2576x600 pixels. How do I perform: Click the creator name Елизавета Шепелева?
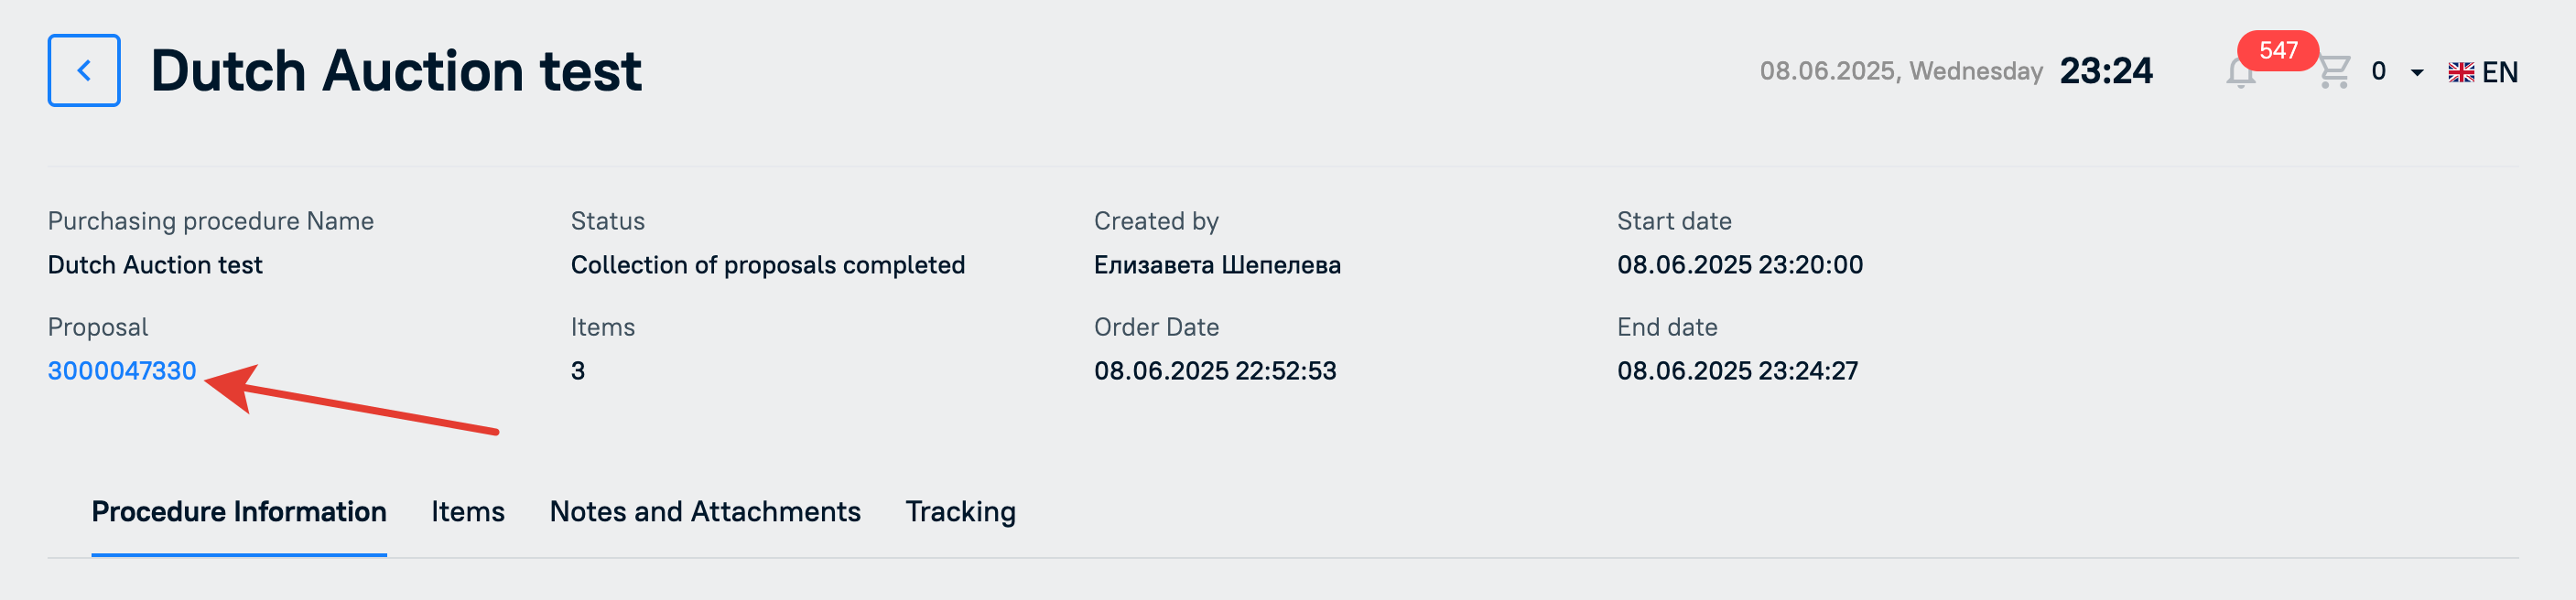(1217, 264)
